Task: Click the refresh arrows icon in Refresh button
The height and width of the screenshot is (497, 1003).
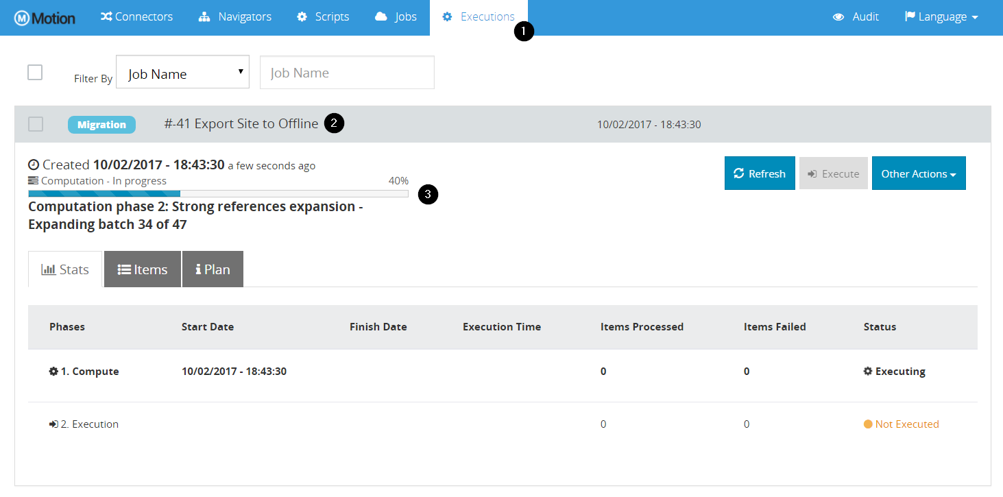Action: [739, 173]
